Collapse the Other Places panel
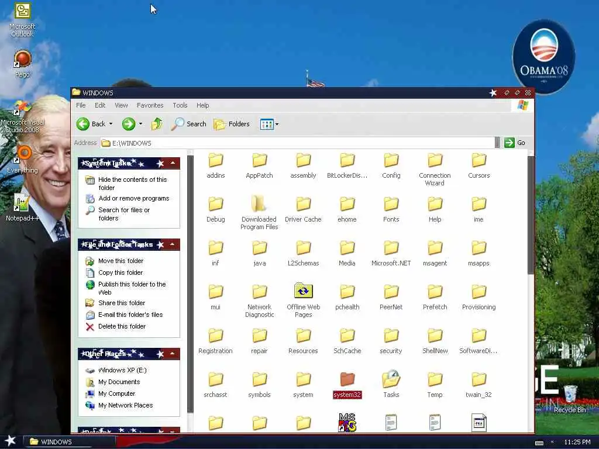 173,354
